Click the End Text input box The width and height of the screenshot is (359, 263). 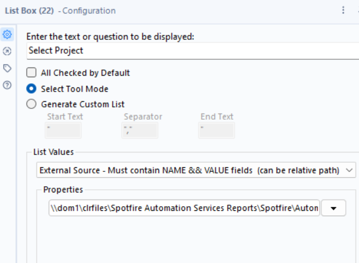pos(217,130)
